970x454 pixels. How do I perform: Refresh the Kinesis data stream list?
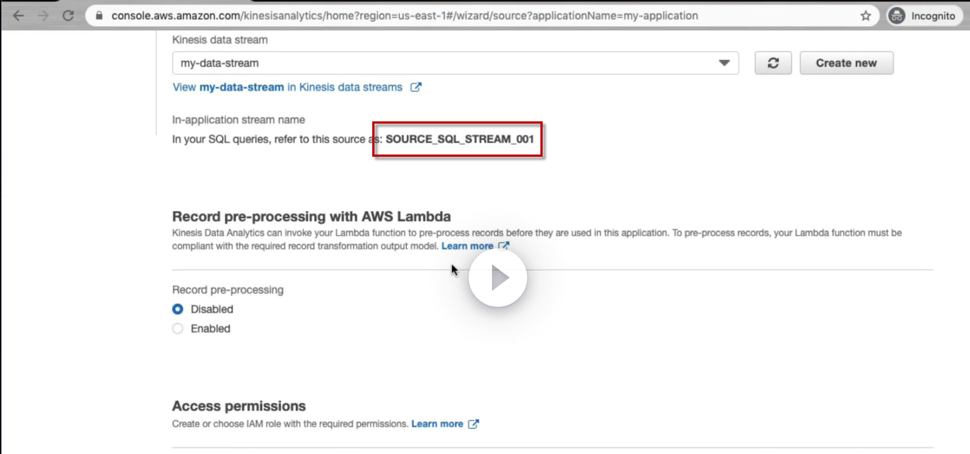click(773, 63)
